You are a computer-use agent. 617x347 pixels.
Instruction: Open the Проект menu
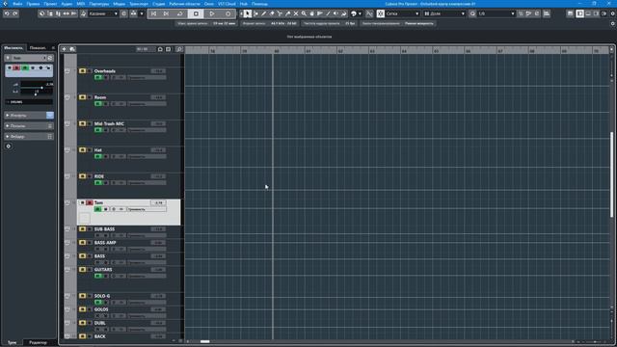(x=50, y=4)
